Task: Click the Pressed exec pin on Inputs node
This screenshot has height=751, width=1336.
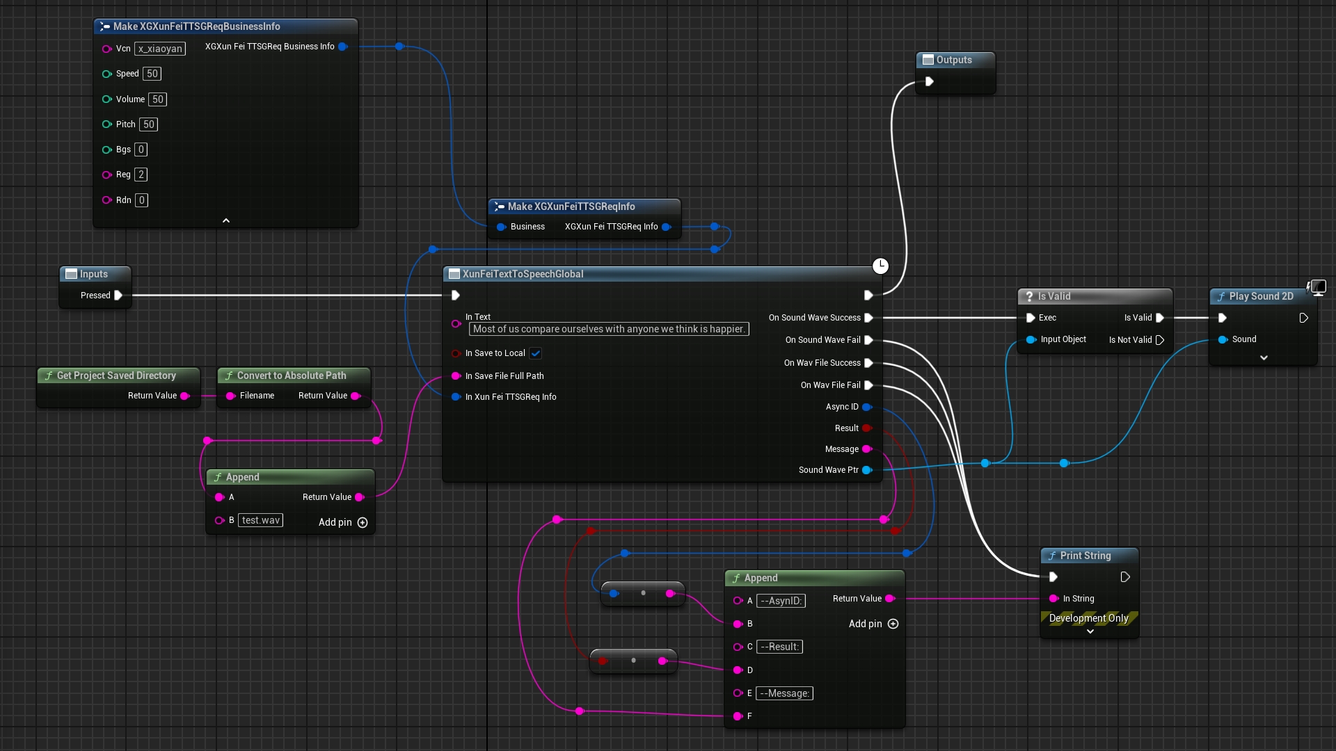Action: [x=118, y=296]
